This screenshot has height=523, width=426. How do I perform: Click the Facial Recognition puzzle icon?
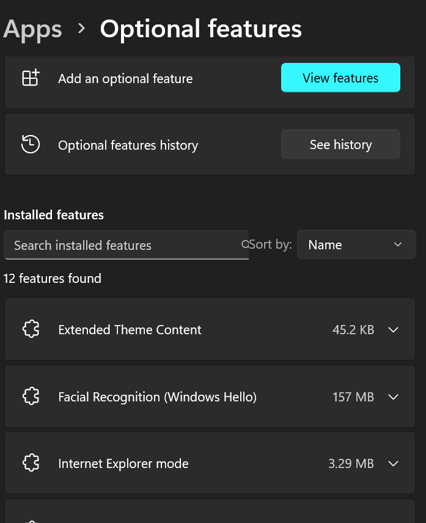[x=31, y=397]
